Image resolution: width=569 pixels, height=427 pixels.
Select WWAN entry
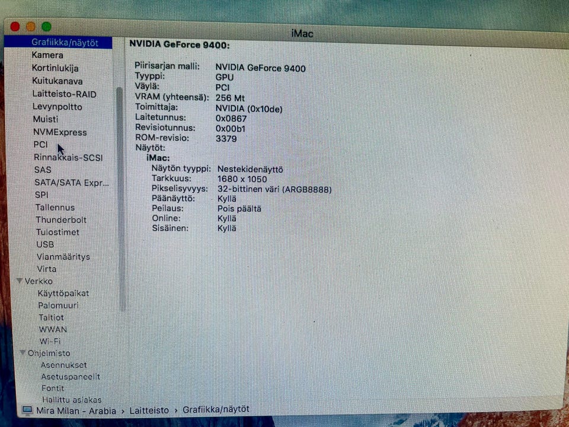click(x=53, y=329)
